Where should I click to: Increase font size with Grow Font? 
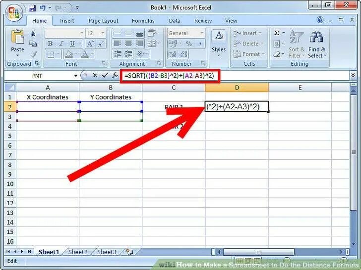pos(90,44)
